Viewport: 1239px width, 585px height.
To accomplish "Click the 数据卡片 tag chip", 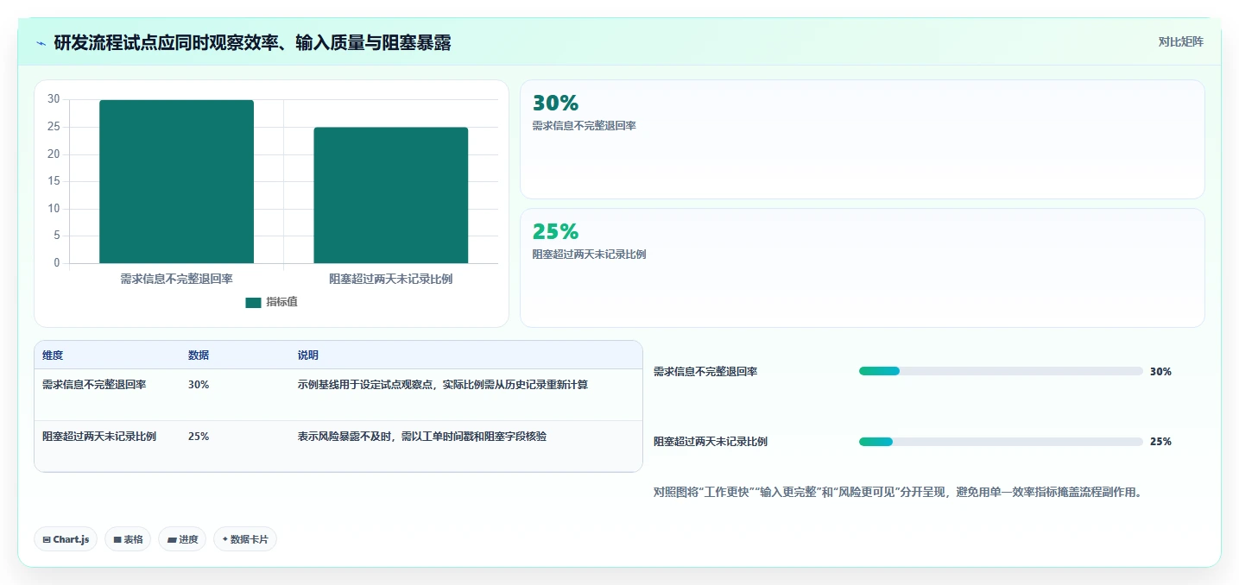I will coord(245,539).
